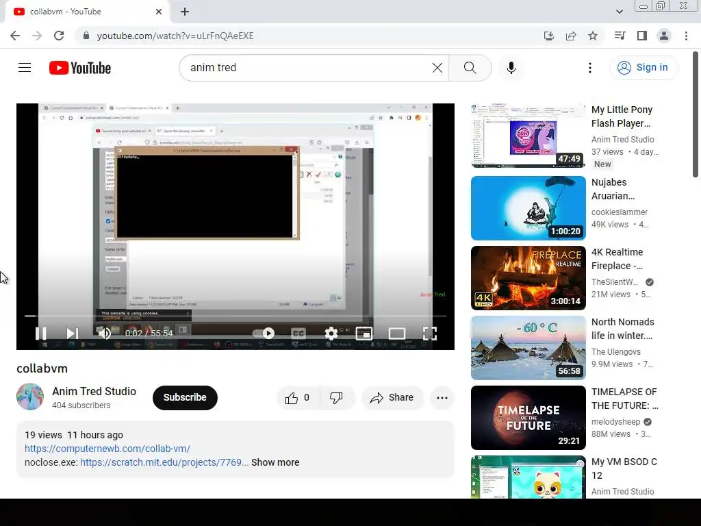
Task: Open the Anim Tred Studio channel avatar
Action: click(x=30, y=397)
